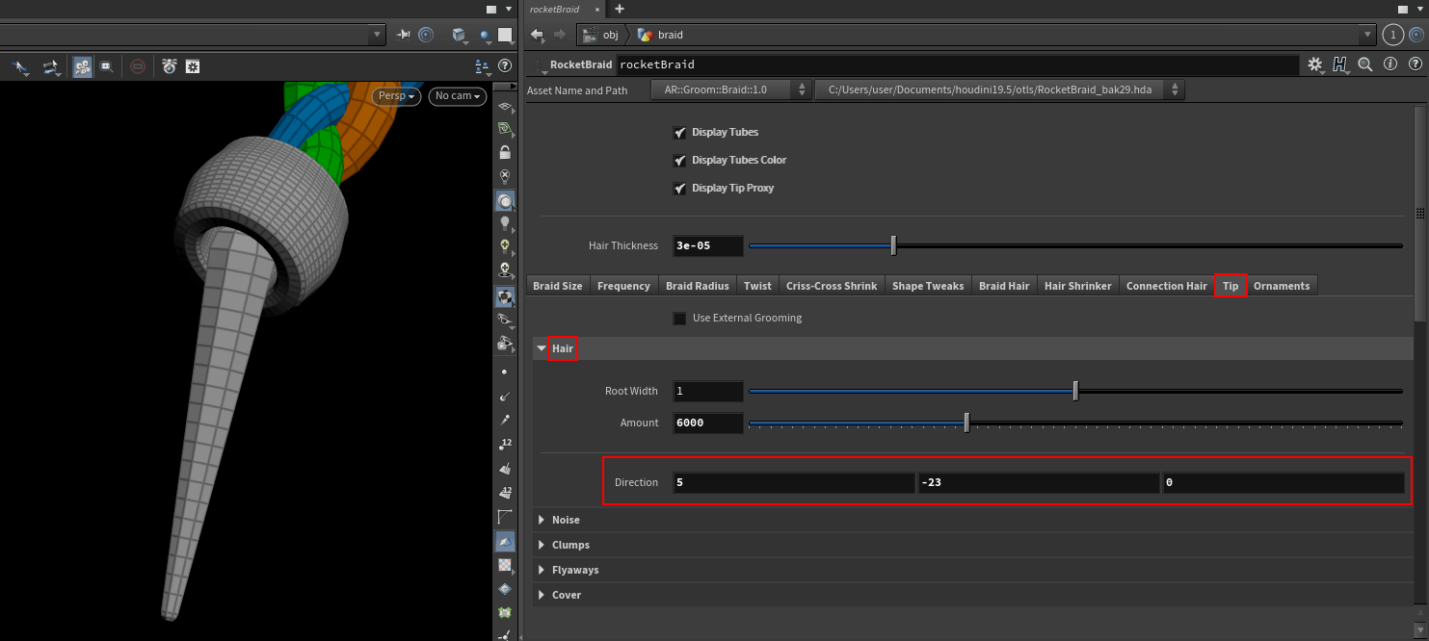Viewport: 1429px width, 641px height.
Task: Switch to the Braid Radius tab
Action: [x=698, y=286]
